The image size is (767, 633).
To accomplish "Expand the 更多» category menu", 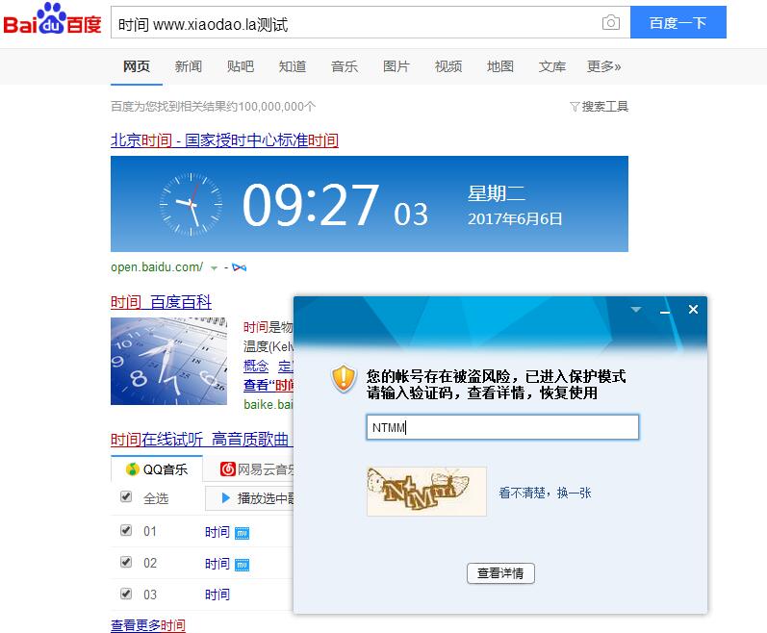I will tap(603, 66).
